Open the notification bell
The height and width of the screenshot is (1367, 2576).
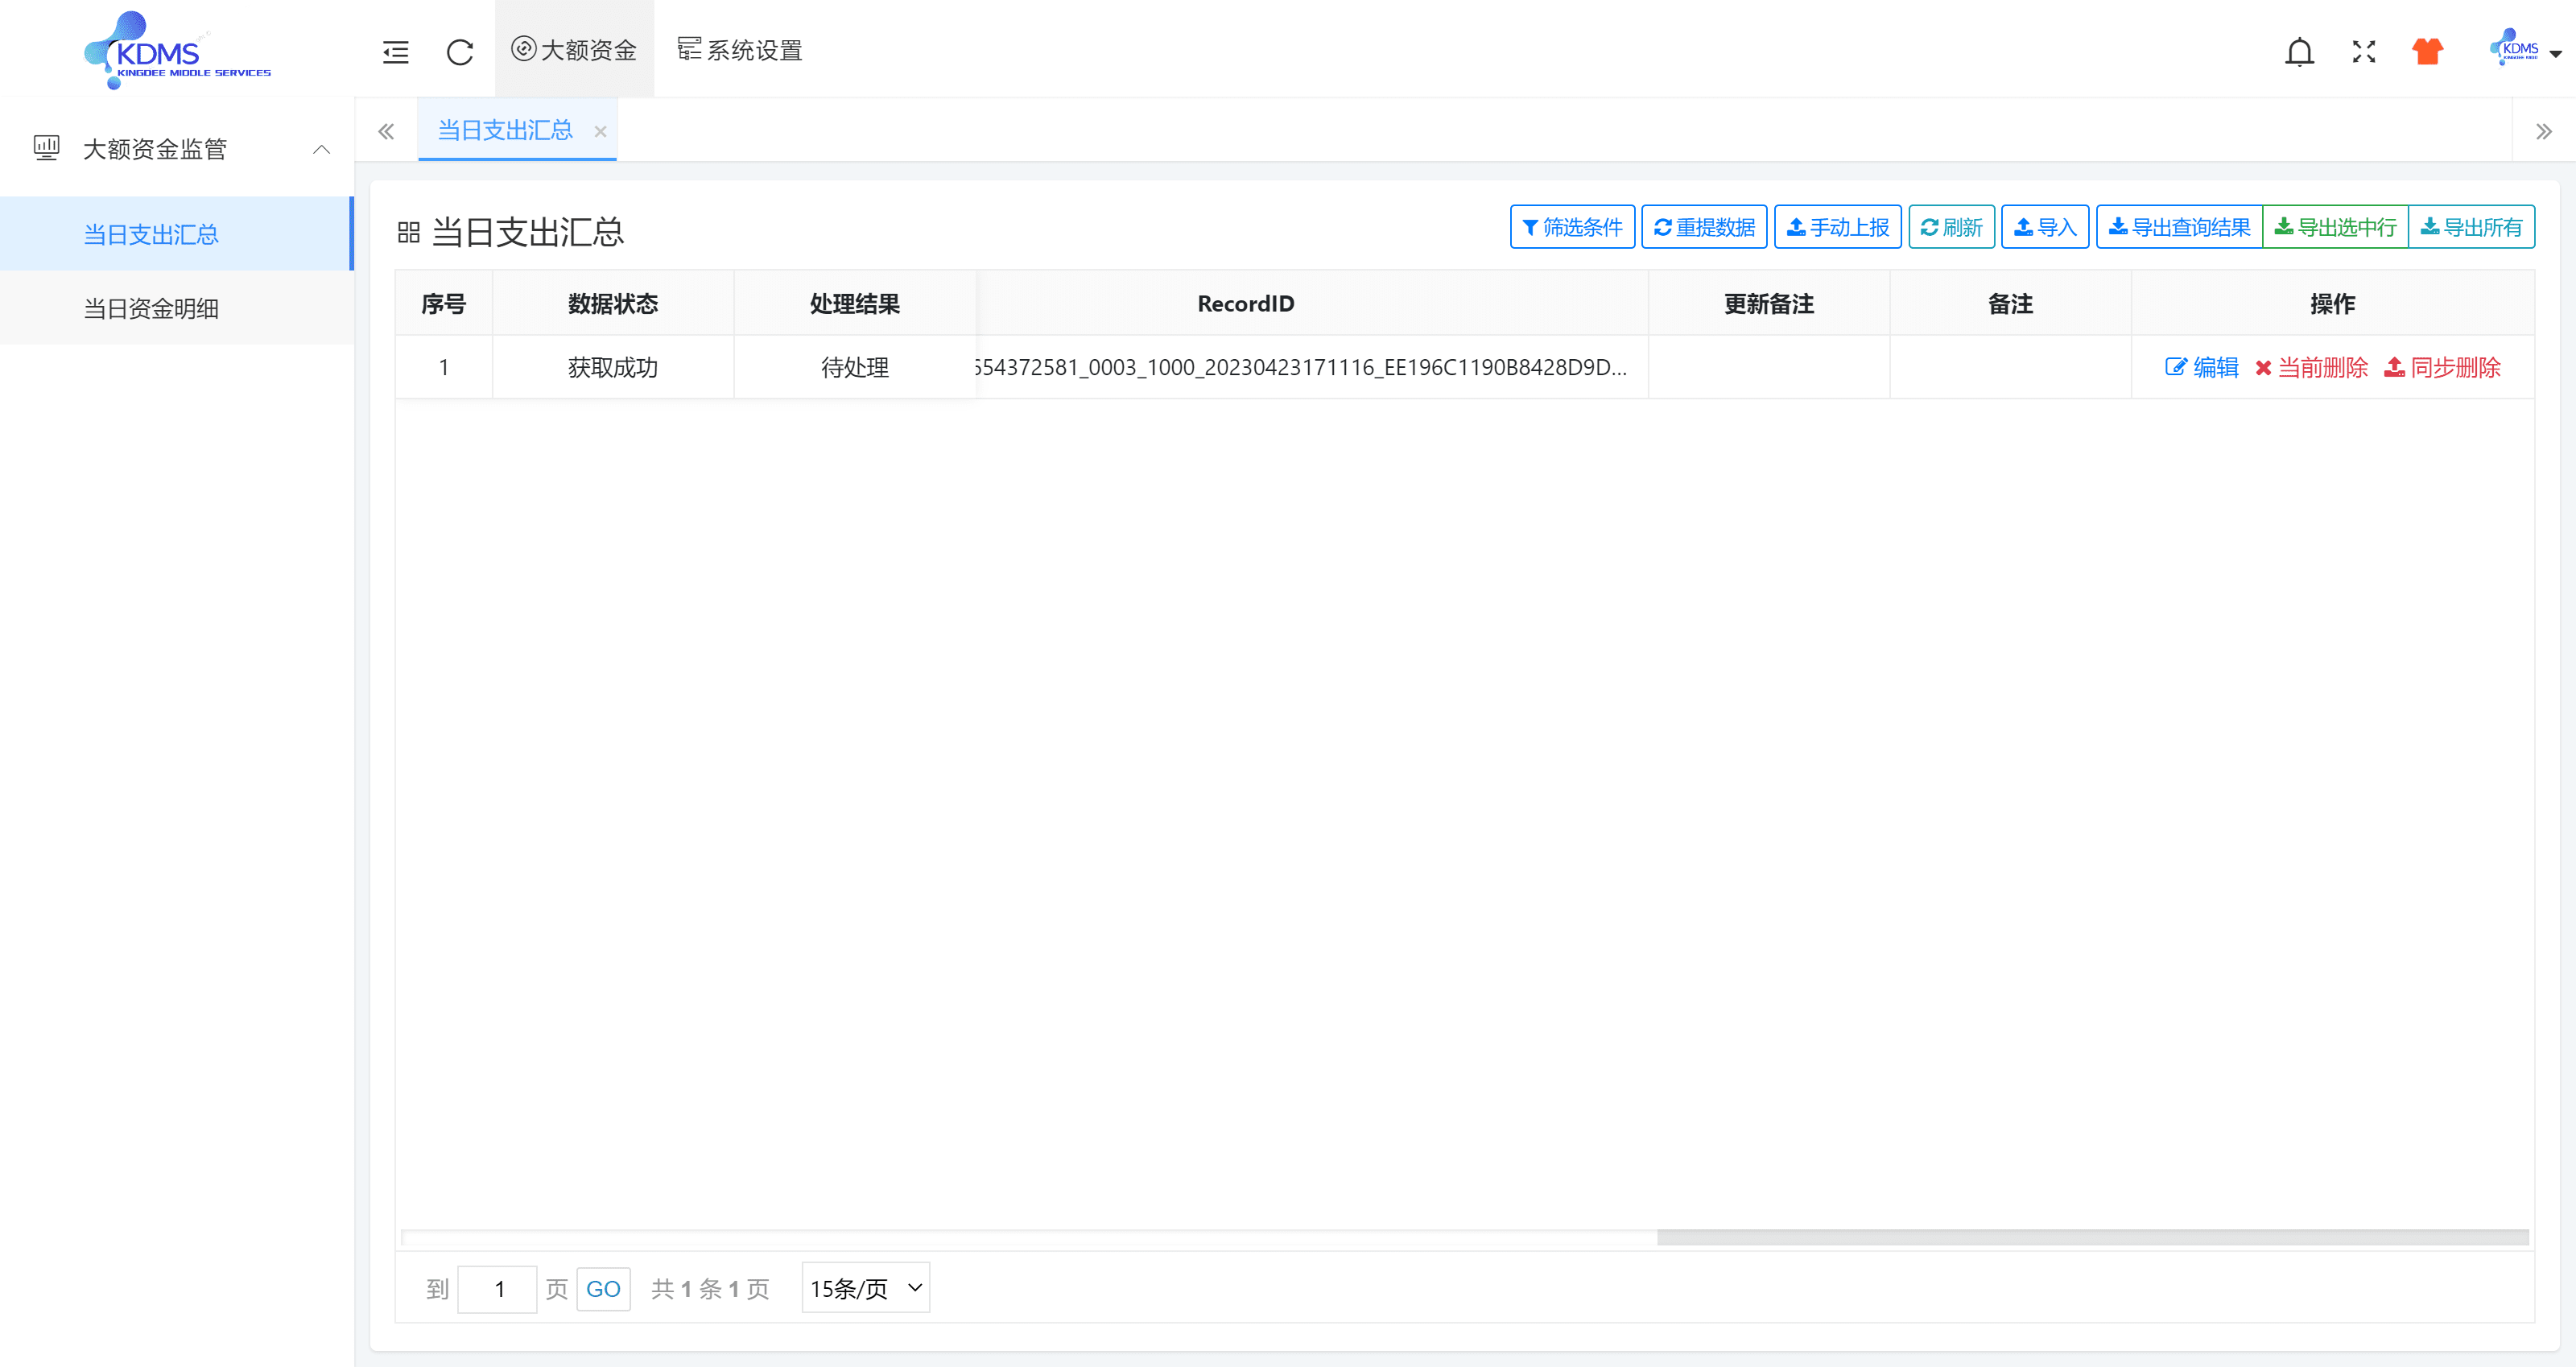coord(2299,52)
